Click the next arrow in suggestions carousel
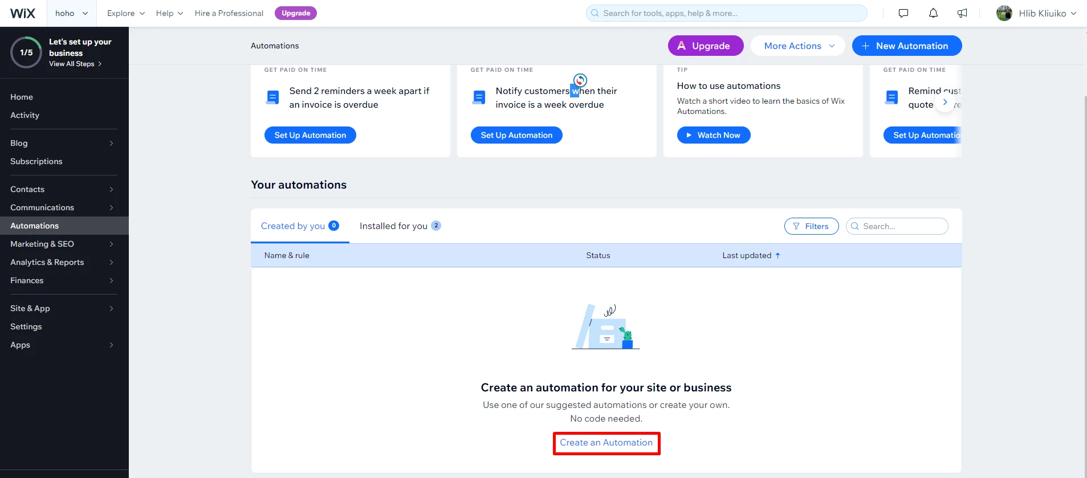The width and height of the screenshot is (1087, 478). pos(945,102)
